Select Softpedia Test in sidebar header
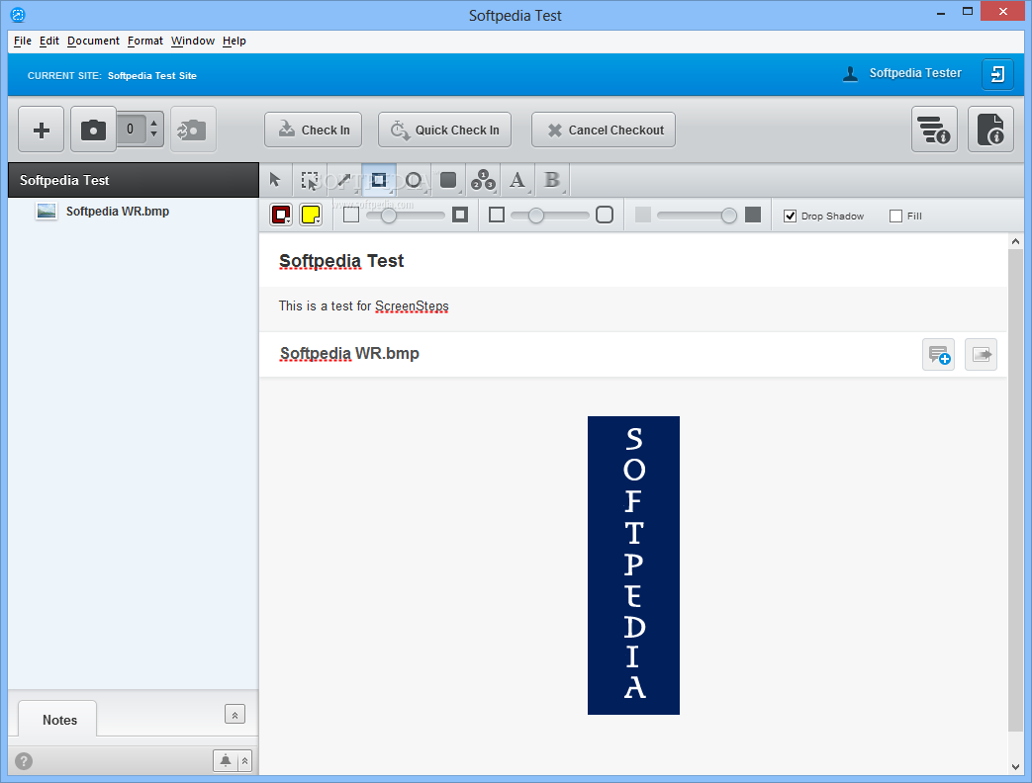The width and height of the screenshot is (1032, 783). click(x=134, y=180)
